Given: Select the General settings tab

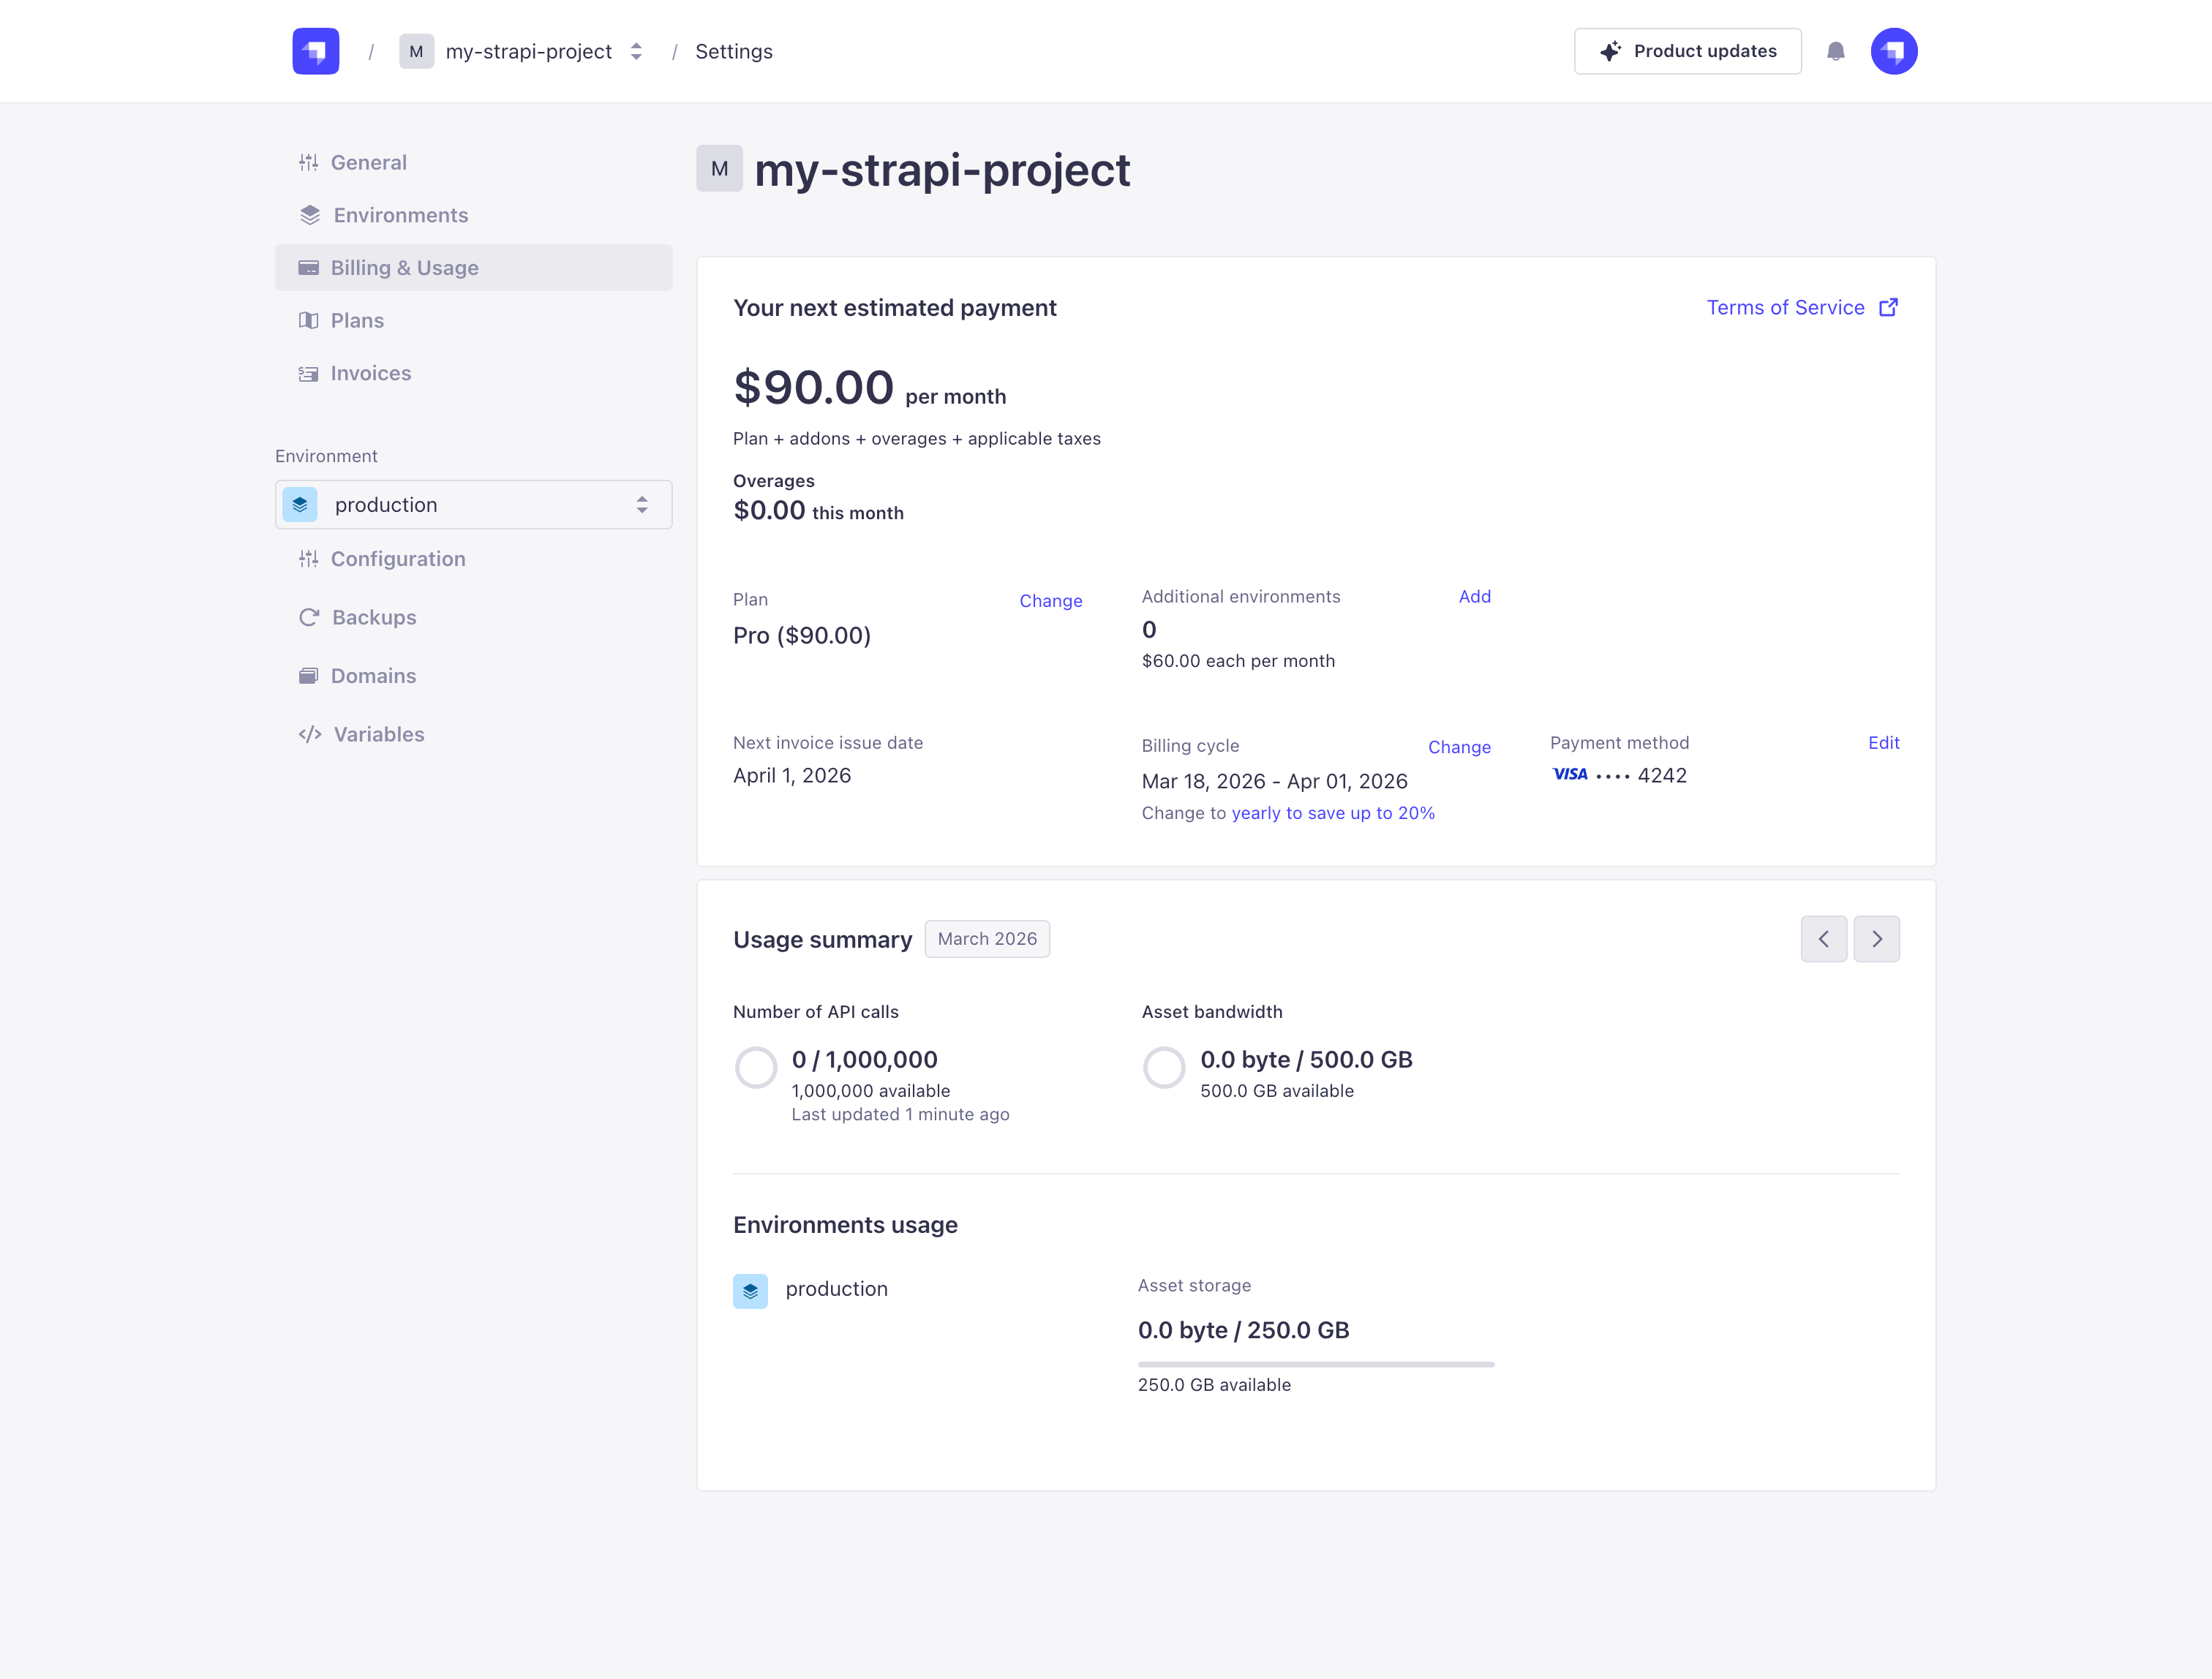Looking at the screenshot, I should pyautogui.click(x=368, y=162).
